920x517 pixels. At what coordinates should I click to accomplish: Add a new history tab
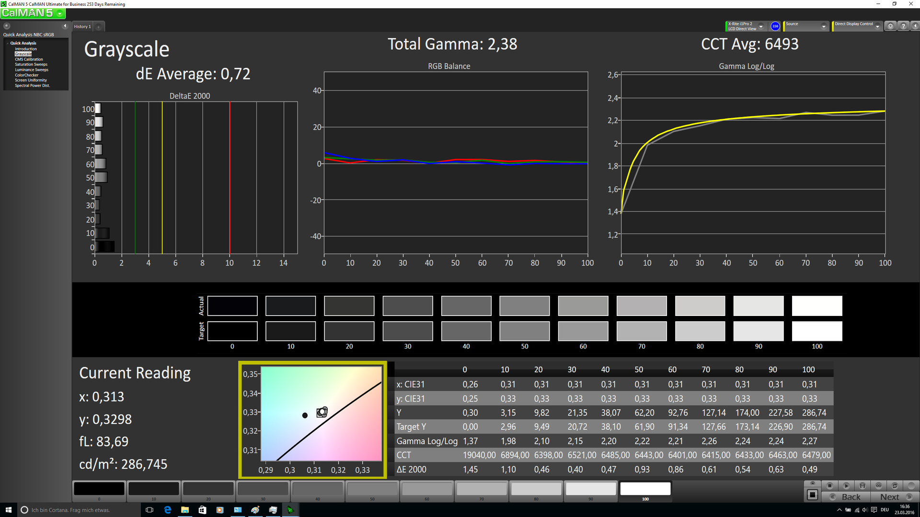pos(99,27)
